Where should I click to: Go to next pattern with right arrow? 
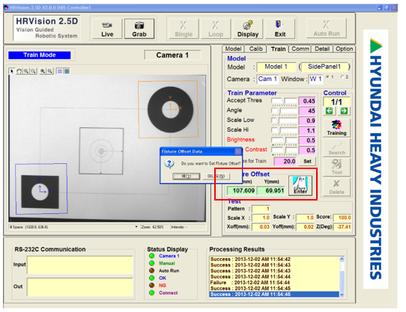tap(344, 111)
